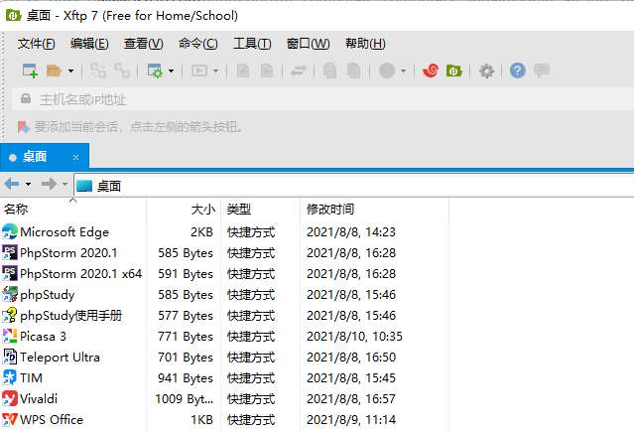Sort by the 大小 column header
The width and height of the screenshot is (634, 433).
[x=184, y=210]
